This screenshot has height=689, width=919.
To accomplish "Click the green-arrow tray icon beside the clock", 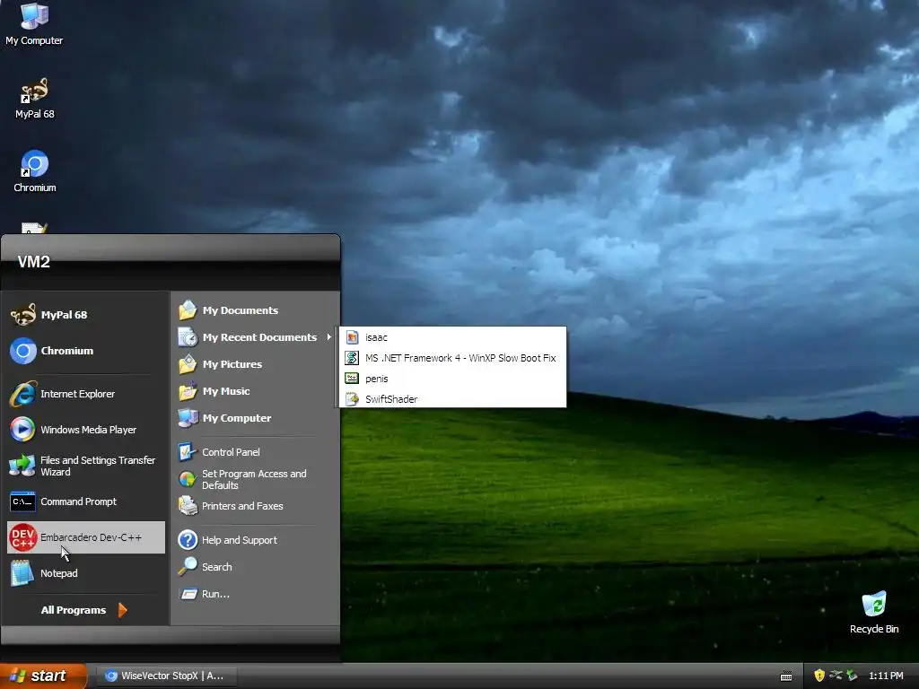I will (x=852, y=676).
